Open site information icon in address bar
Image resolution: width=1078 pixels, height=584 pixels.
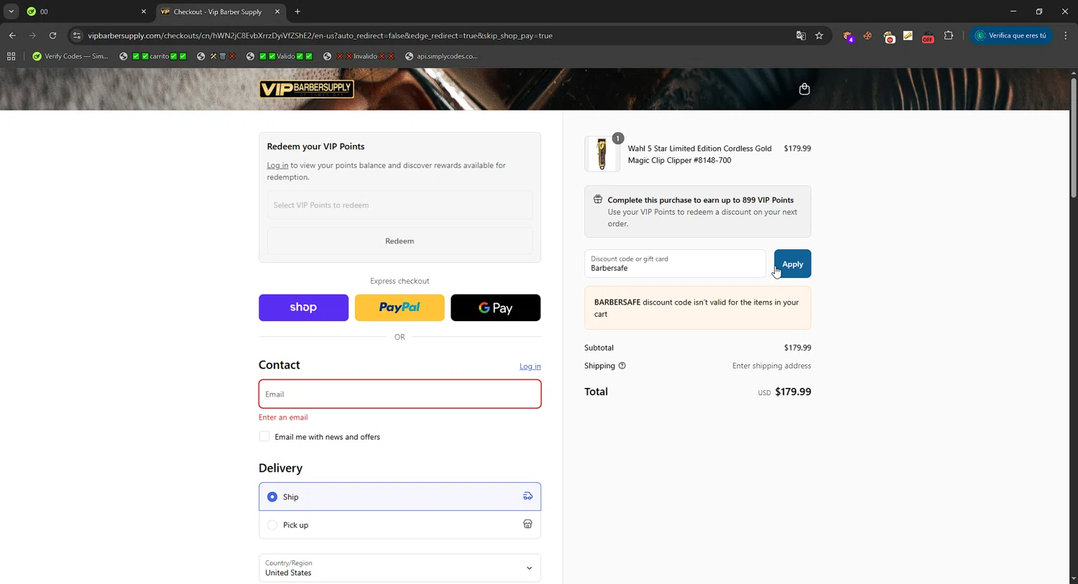pyautogui.click(x=77, y=35)
